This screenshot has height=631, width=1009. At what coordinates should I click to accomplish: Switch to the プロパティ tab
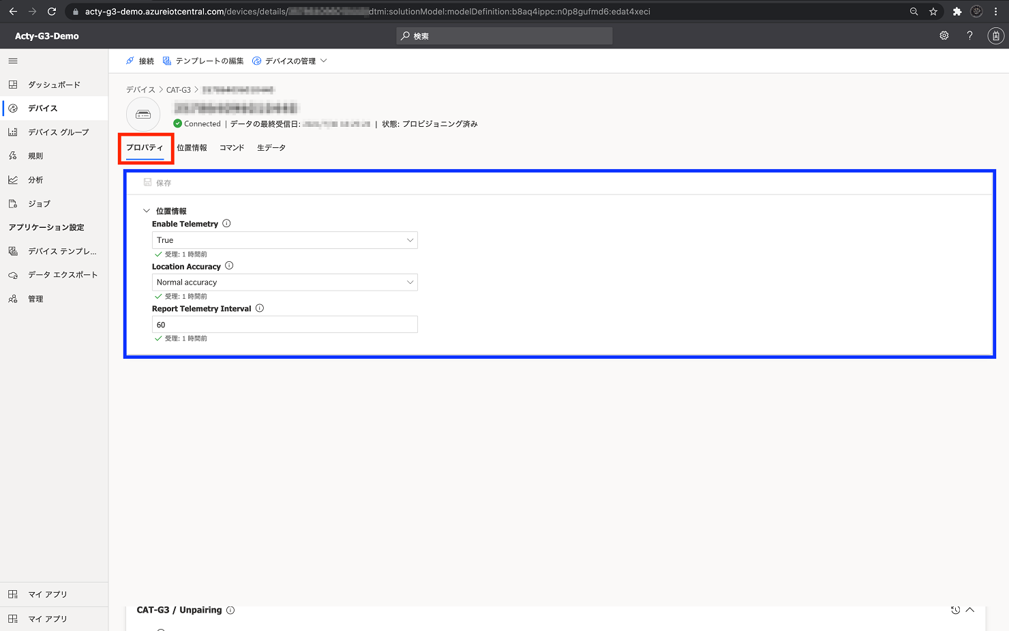tap(145, 148)
